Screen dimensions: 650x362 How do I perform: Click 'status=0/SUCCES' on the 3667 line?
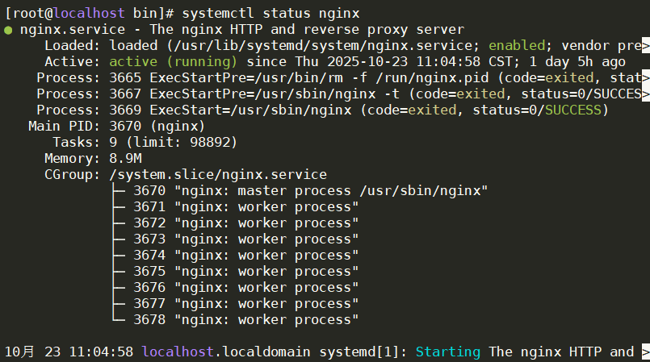pyautogui.click(x=581, y=94)
